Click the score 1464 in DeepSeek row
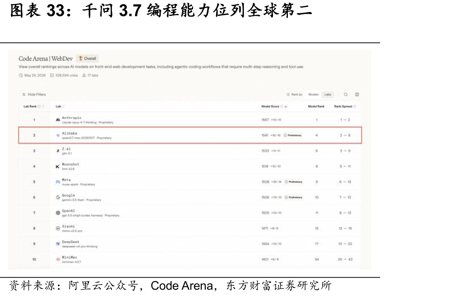 pos(265,244)
